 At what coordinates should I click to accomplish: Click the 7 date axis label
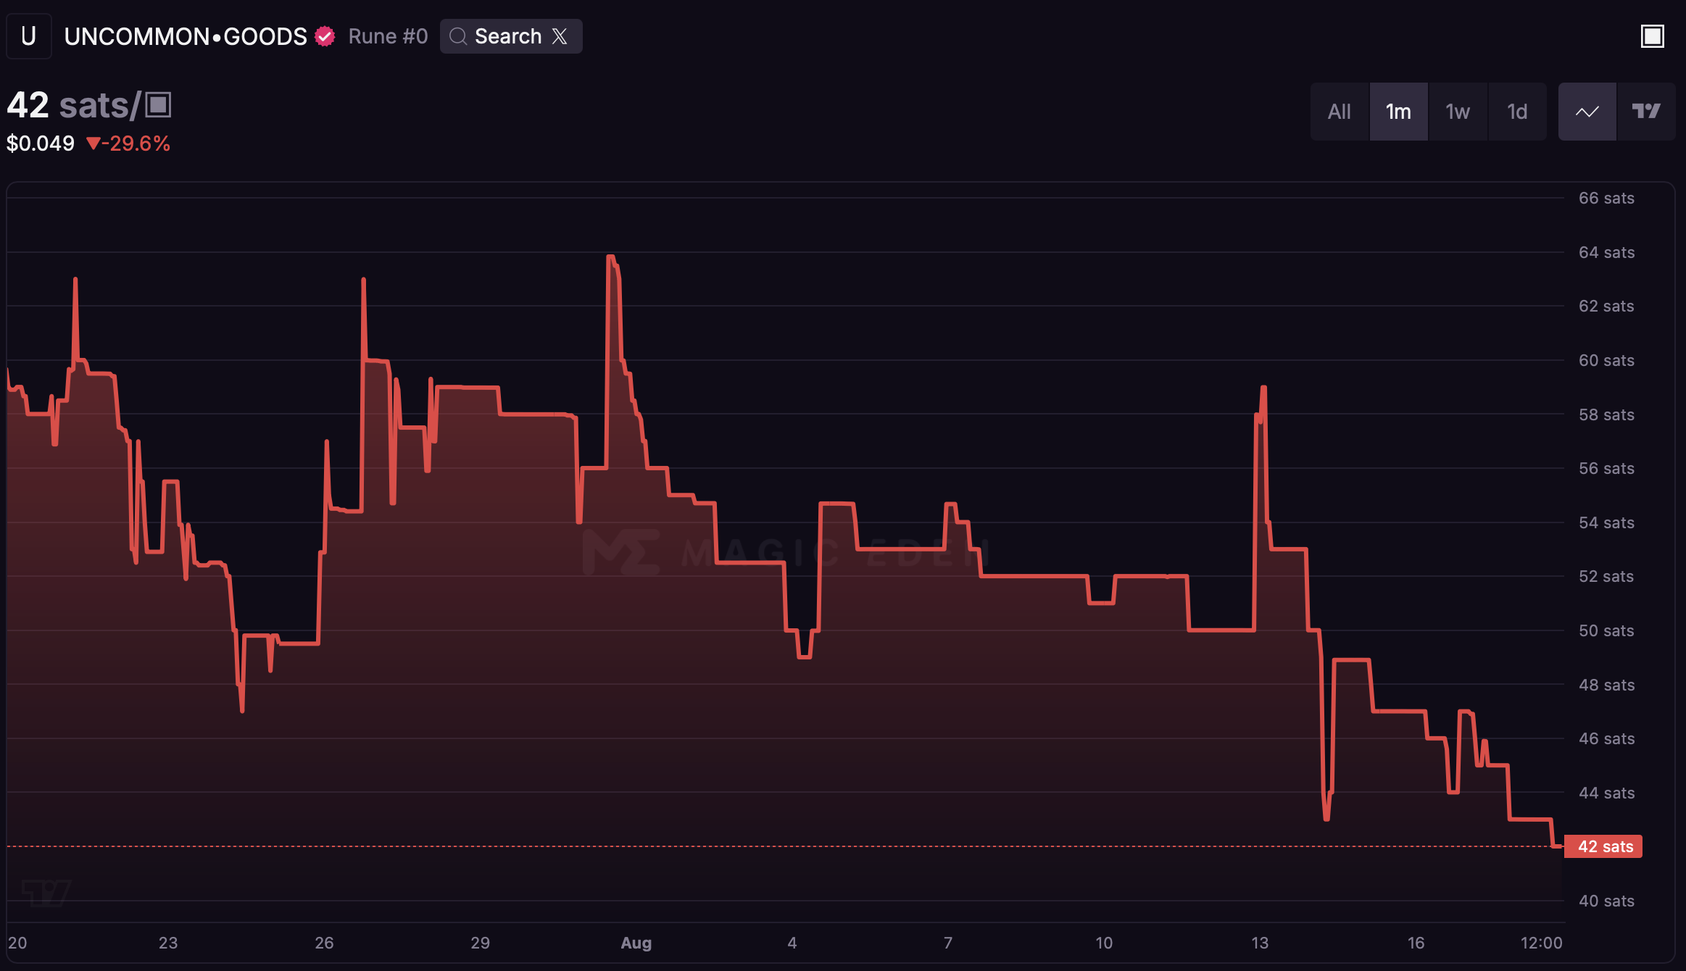click(947, 943)
